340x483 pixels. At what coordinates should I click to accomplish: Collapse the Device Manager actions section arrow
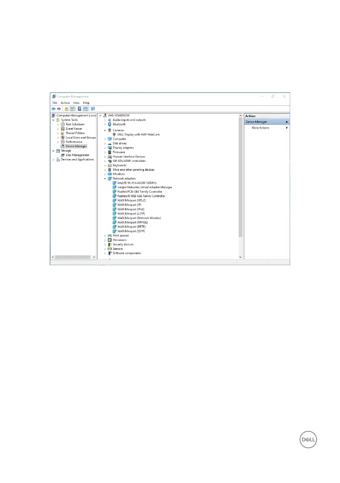pos(287,122)
